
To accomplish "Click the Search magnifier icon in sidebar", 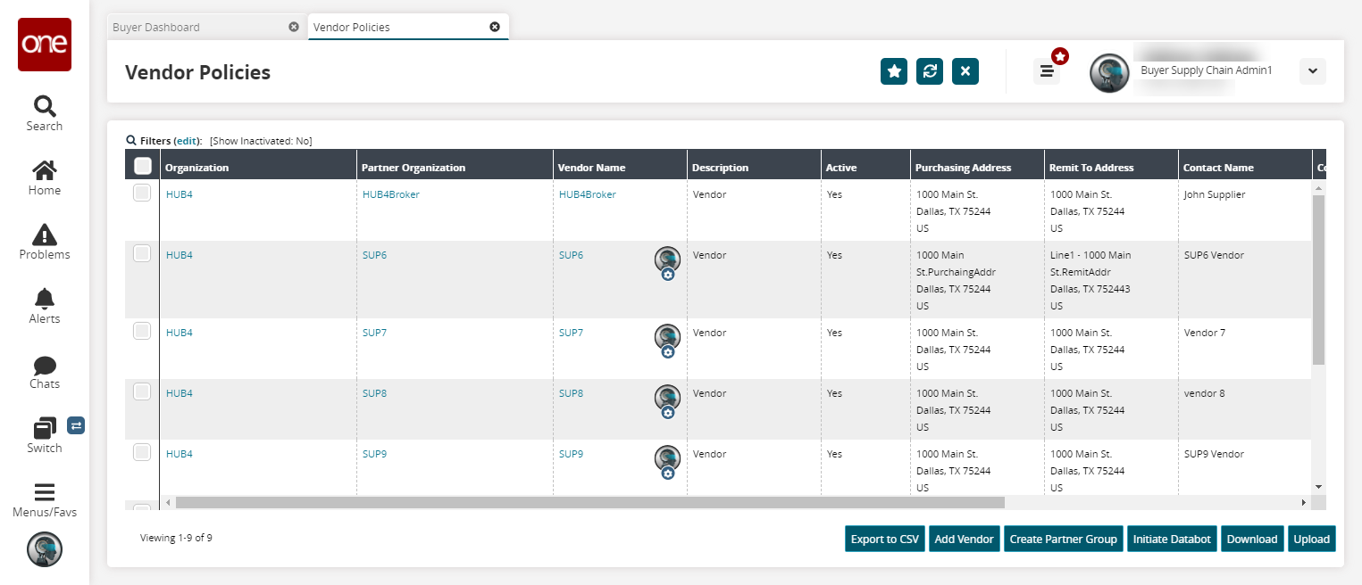I will pyautogui.click(x=44, y=106).
